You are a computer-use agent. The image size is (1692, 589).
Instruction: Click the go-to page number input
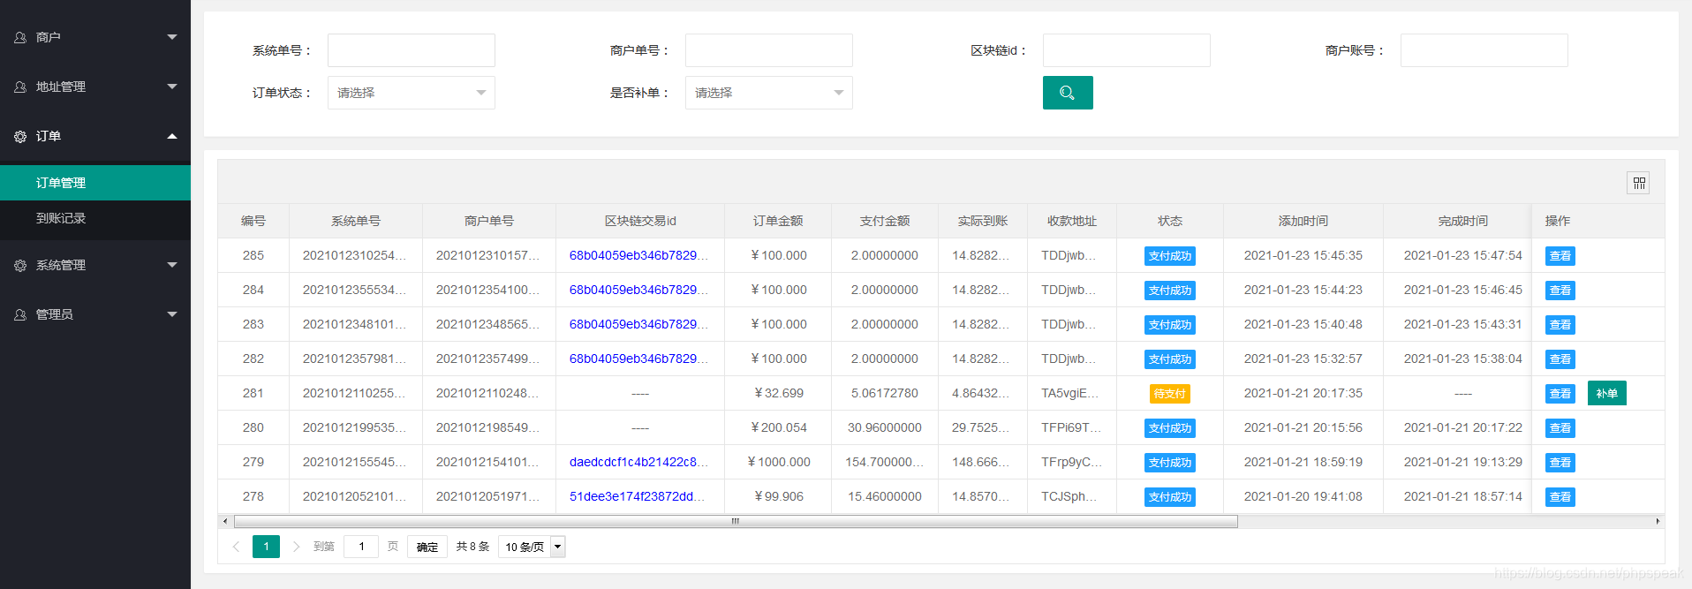(361, 547)
